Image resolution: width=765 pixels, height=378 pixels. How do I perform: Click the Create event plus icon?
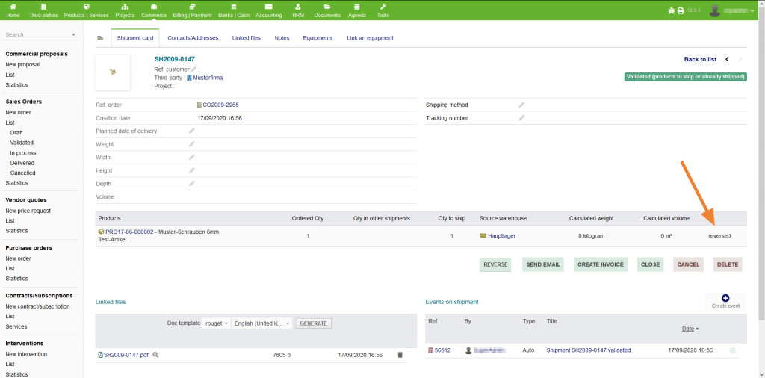(x=725, y=299)
